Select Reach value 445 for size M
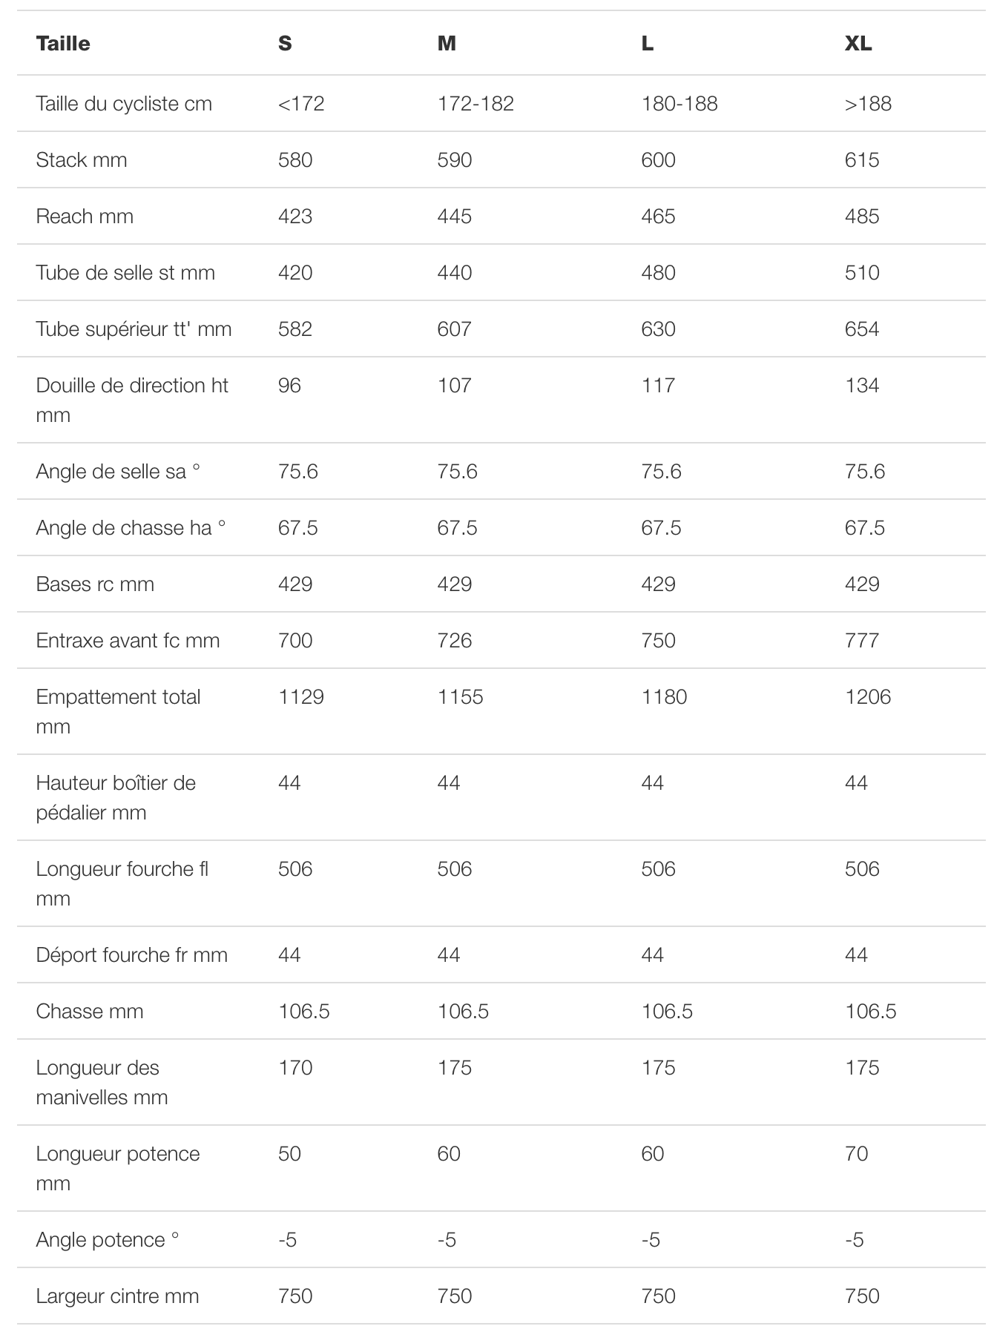 (x=455, y=217)
